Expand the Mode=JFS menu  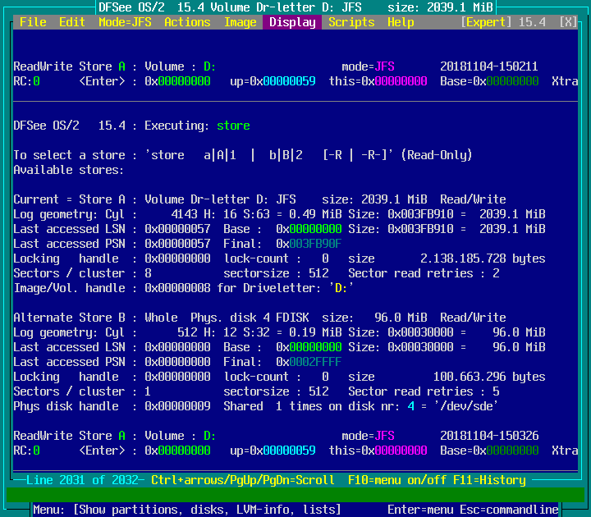click(125, 22)
